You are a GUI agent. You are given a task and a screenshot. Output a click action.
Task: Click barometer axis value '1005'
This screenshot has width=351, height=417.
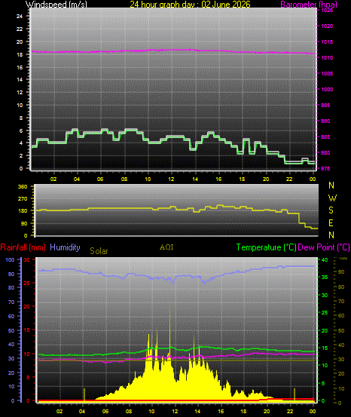(x=327, y=74)
